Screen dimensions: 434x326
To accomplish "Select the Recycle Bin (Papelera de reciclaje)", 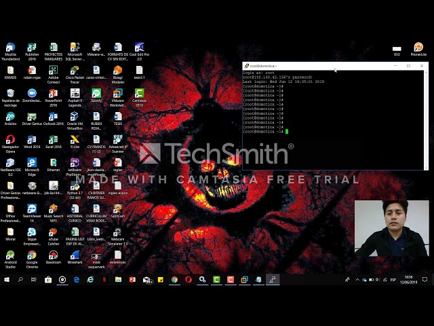I will pyautogui.click(x=10, y=98).
